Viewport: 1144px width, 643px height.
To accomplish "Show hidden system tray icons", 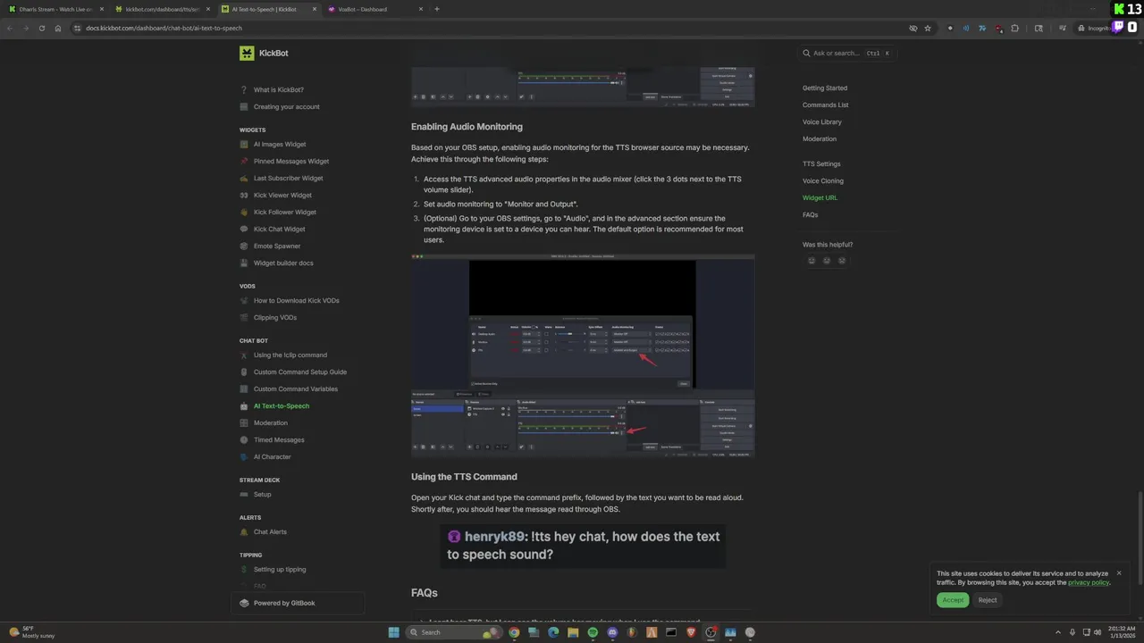I will [1058, 632].
